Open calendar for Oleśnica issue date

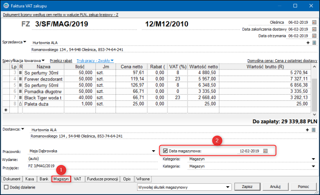315,22
